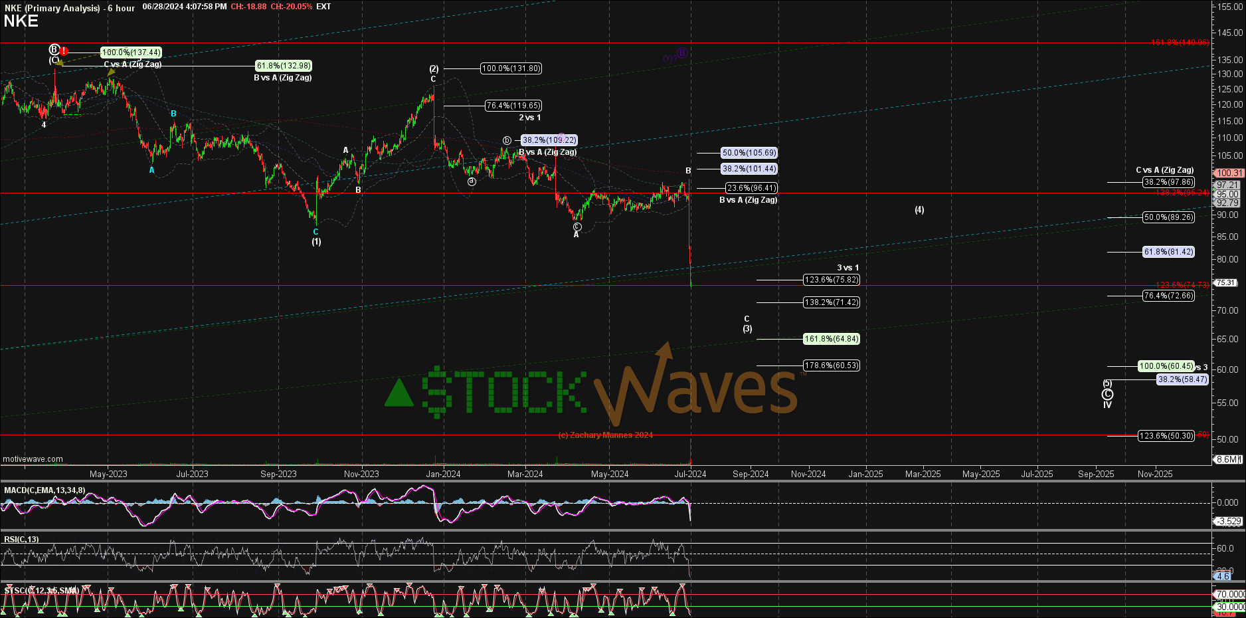Click the Jan-2024 date axis label
The image size is (1246, 618).
click(x=444, y=474)
